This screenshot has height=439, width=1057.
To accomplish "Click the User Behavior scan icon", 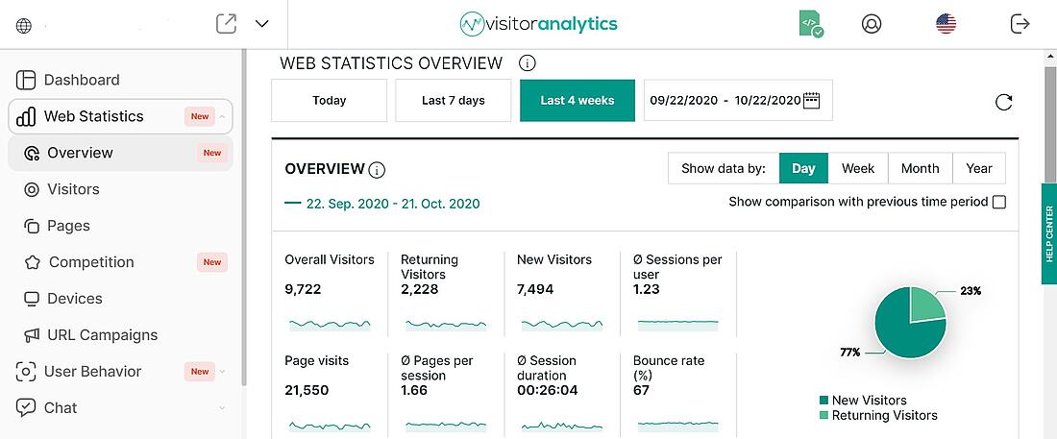I will click(26, 372).
